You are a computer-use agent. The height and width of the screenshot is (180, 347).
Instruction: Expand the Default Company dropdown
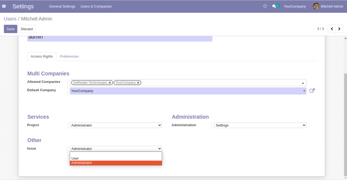[x=188, y=91]
